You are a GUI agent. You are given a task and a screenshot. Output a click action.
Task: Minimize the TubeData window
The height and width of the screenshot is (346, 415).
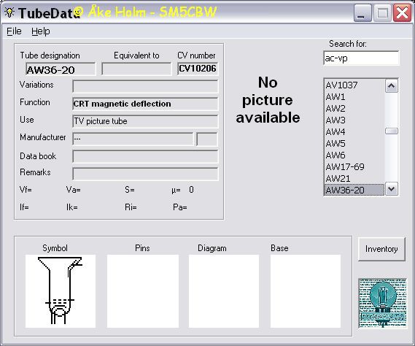[x=362, y=12]
